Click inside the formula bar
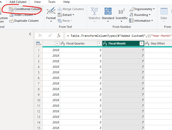Image resolution: width=172 pixels, height=130 pixels. tap(118, 36)
